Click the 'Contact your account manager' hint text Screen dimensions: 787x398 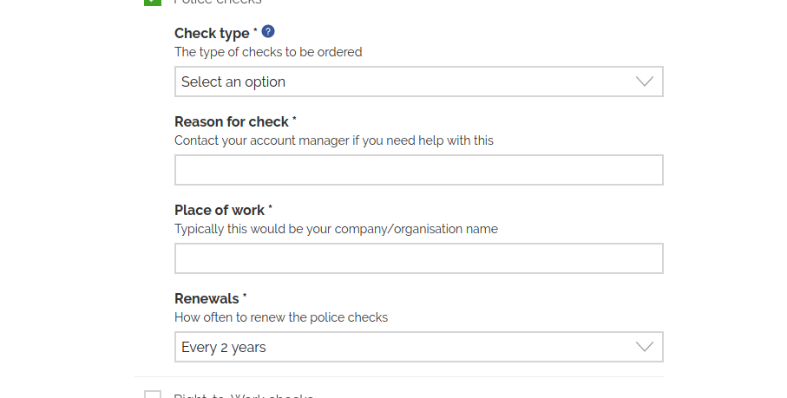pos(333,140)
